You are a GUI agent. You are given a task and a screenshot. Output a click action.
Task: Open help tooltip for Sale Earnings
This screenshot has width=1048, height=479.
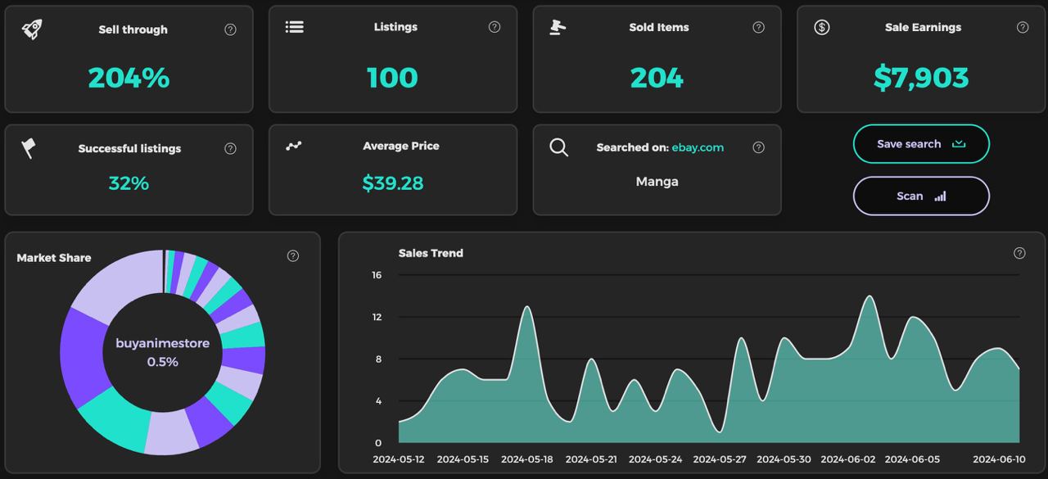[1023, 27]
